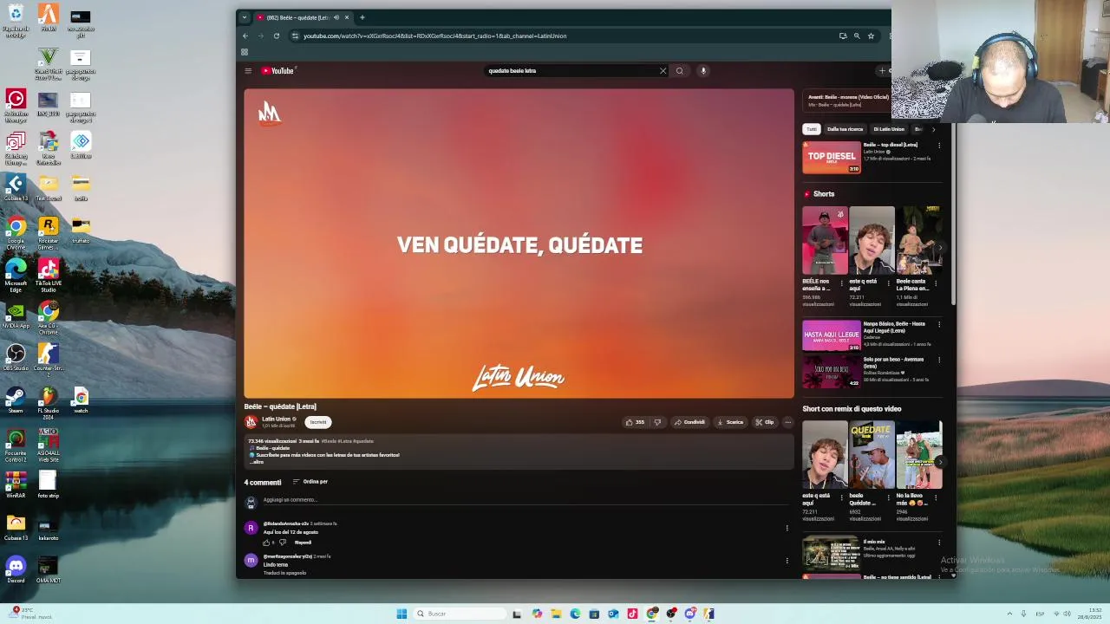Open new Chrome tab with plus
The width and height of the screenshot is (1110, 624).
(x=362, y=17)
